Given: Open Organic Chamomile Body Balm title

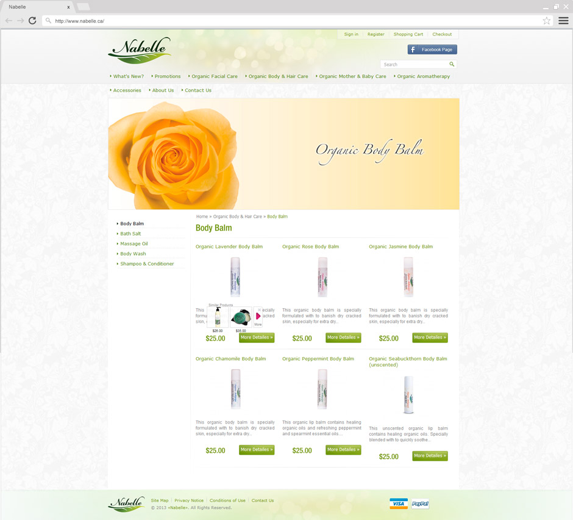Looking at the screenshot, I should click(230, 359).
